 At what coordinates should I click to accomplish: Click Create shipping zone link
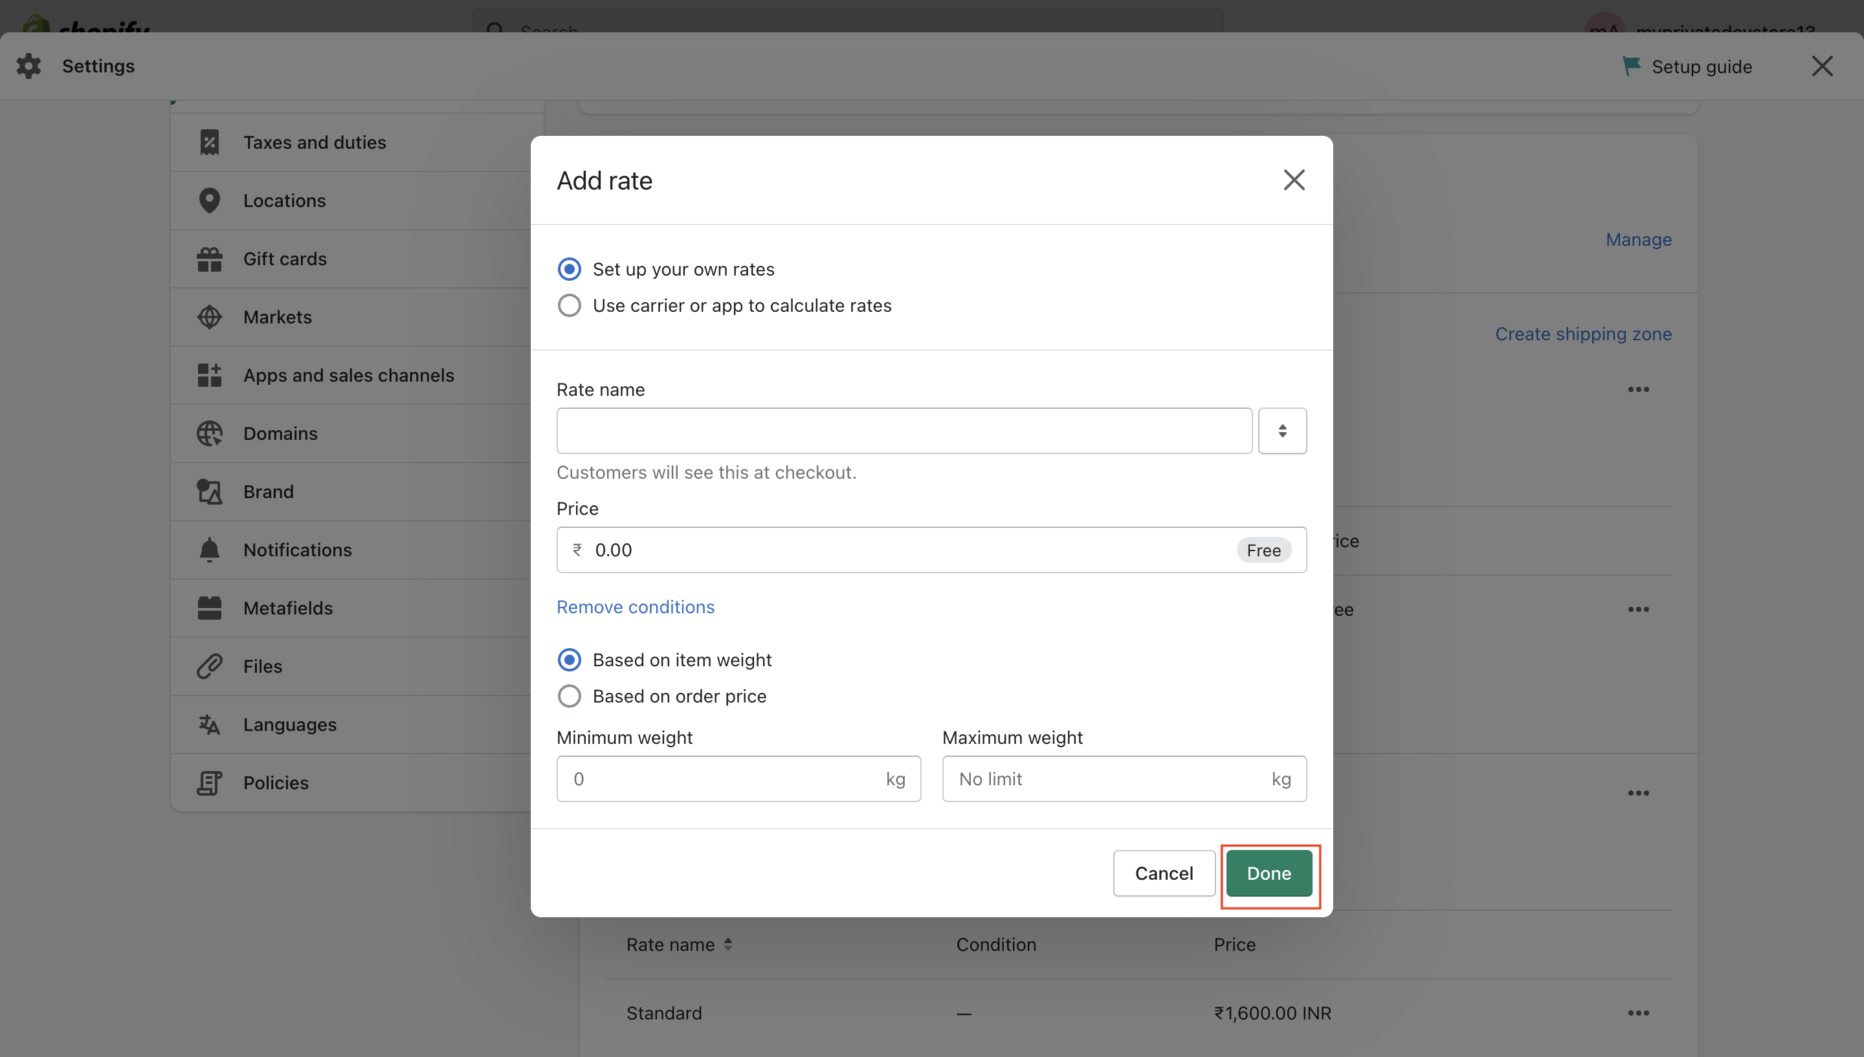(1584, 331)
